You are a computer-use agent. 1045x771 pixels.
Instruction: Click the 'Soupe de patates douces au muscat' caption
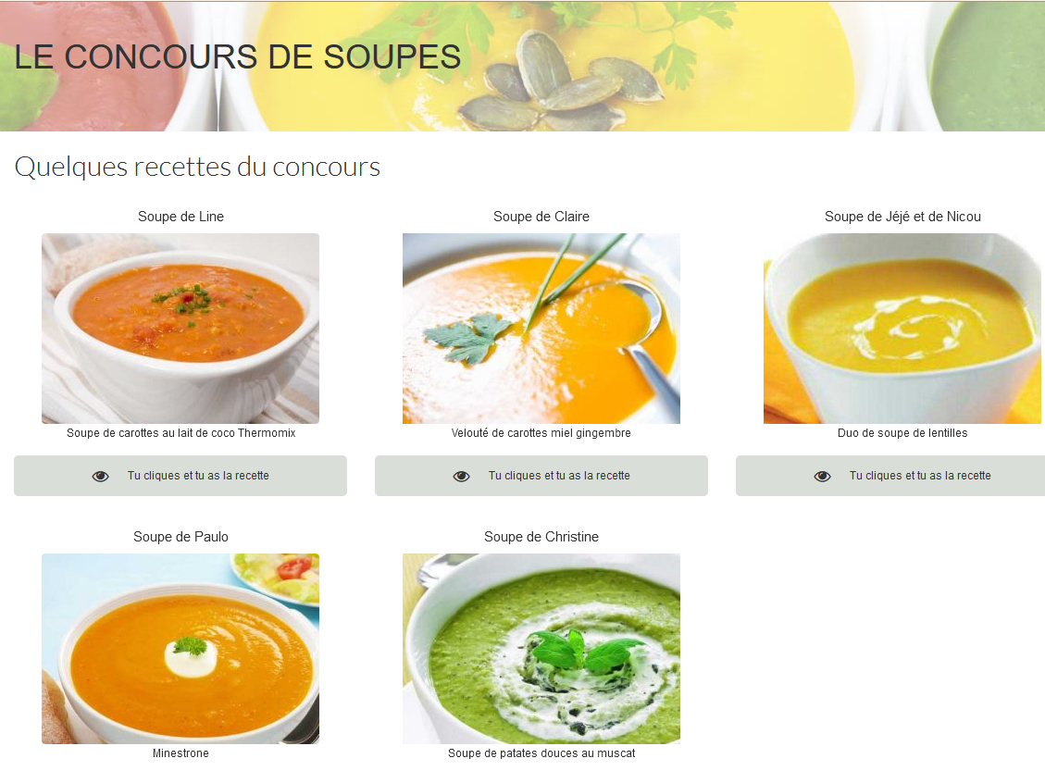click(x=541, y=753)
